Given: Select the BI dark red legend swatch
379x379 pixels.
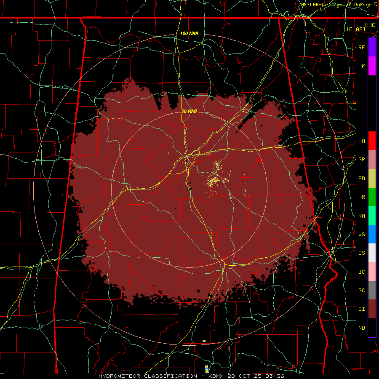Looking at the screenshot, I should (x=372, y=309).
